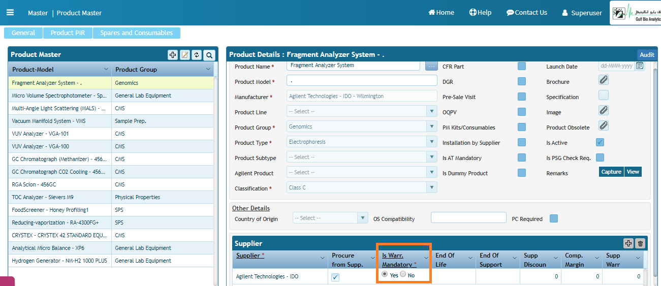Check the OQPV checkbox
The image size is (661, 286).
point(522,112)
